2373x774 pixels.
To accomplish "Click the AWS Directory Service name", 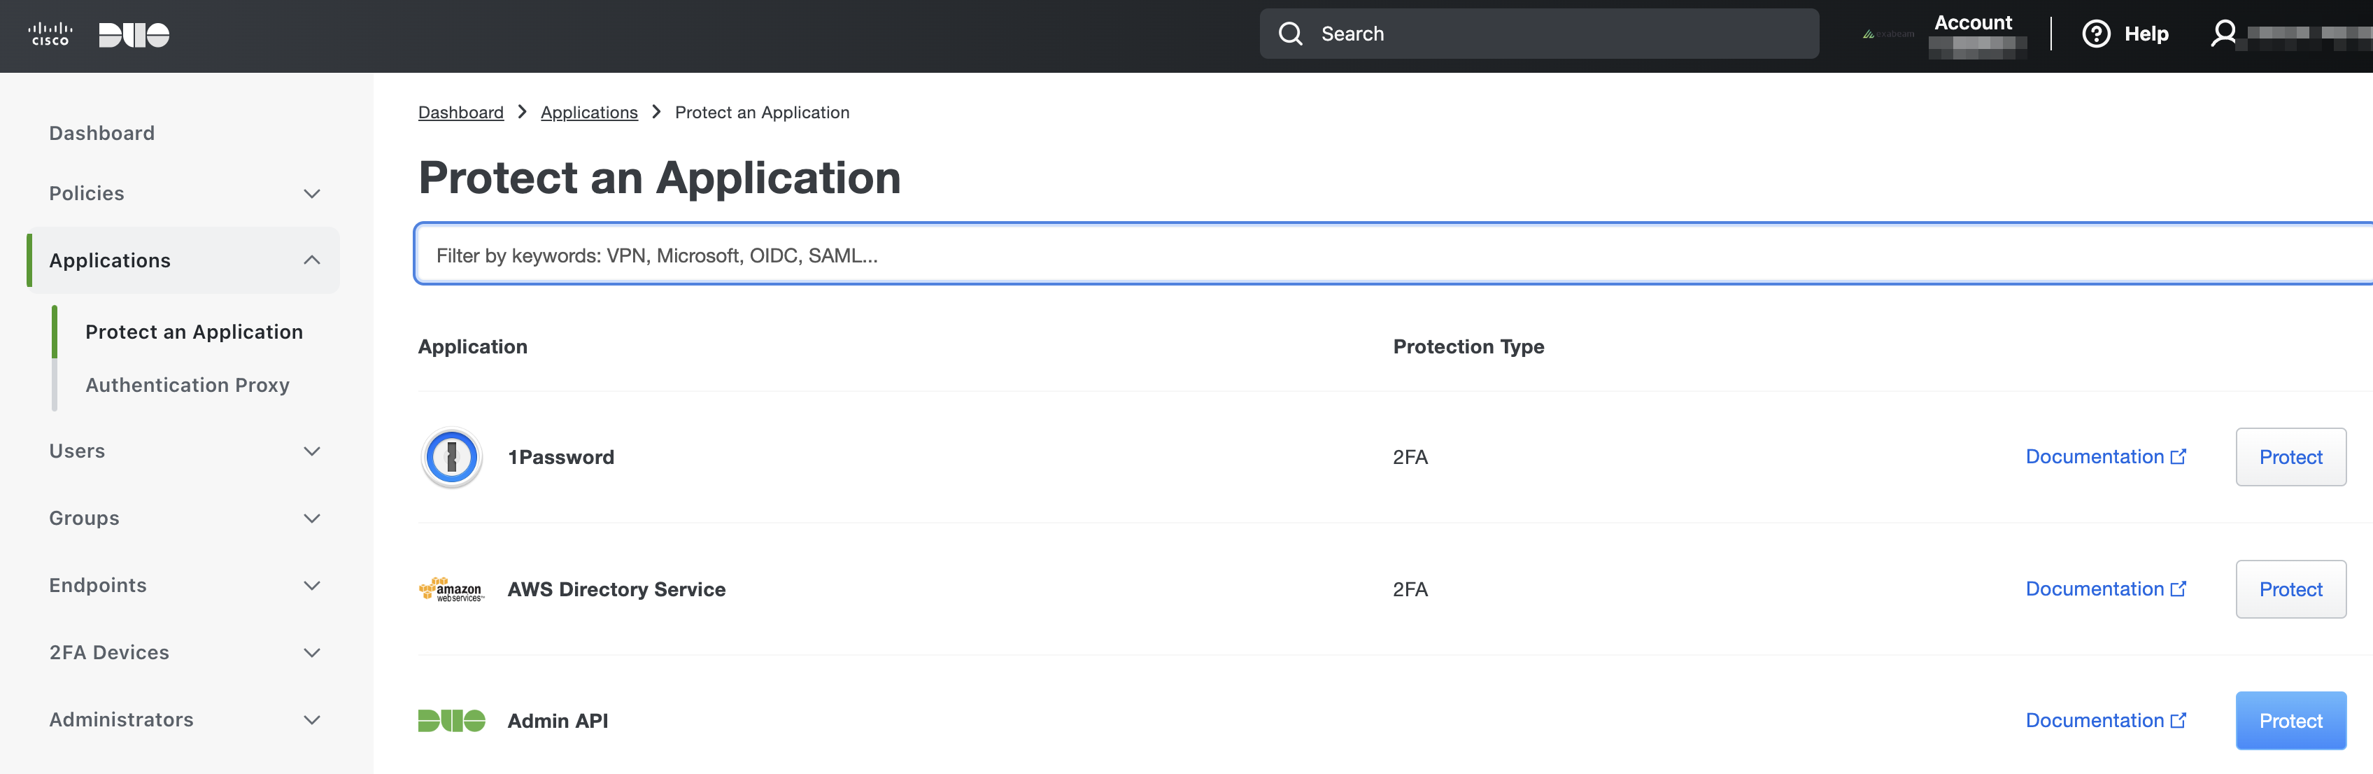I will [616, 590].
